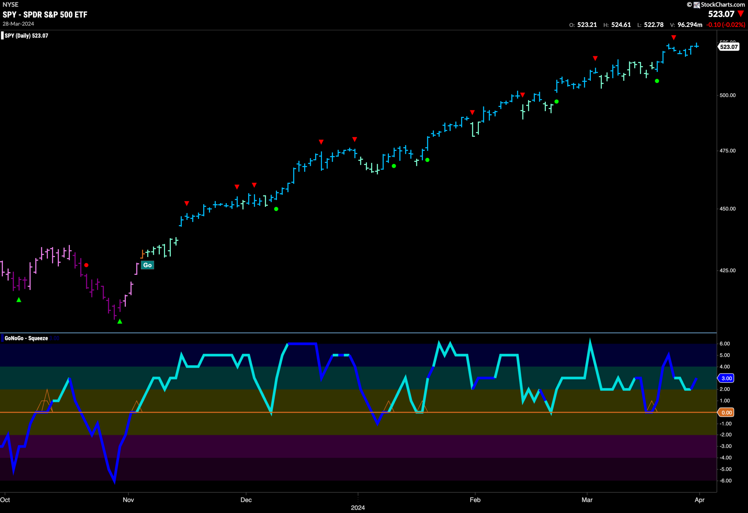Click the orange 0.00 zero-line value tag
This screenshot has width=748, height=513.
726,413
